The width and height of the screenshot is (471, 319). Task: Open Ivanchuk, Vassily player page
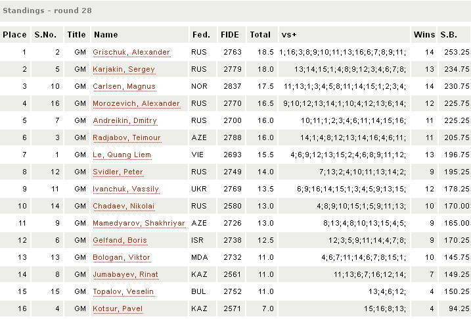125,189
